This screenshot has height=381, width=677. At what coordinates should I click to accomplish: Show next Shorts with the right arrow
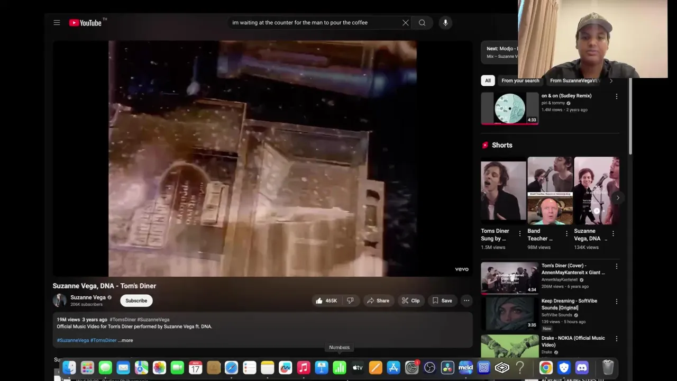[x=617, y=197]
